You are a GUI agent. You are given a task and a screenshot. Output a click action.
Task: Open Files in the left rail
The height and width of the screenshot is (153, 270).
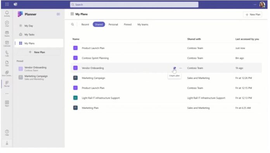(x=7, y=64)
